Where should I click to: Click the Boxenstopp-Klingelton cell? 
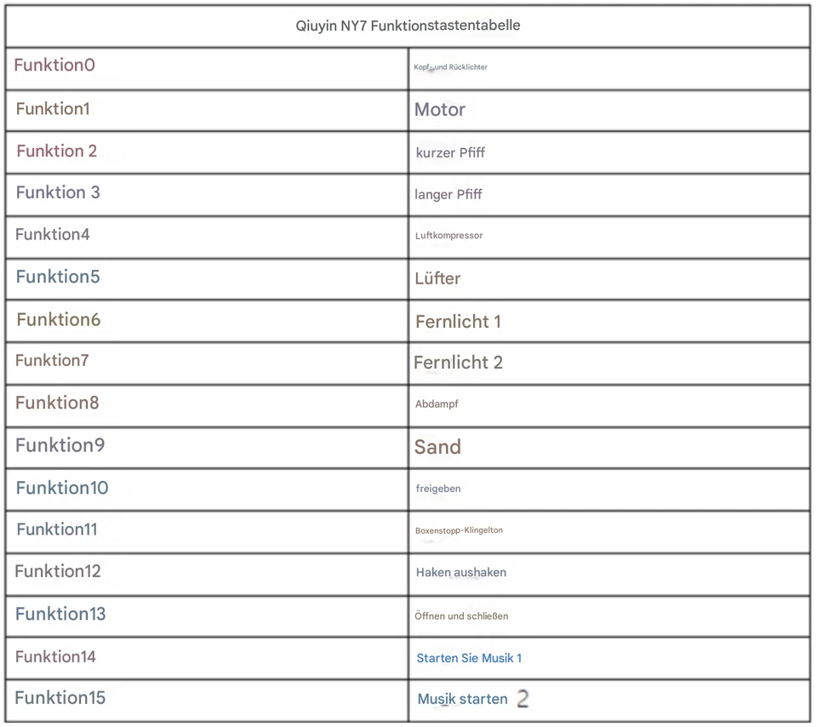459,530
